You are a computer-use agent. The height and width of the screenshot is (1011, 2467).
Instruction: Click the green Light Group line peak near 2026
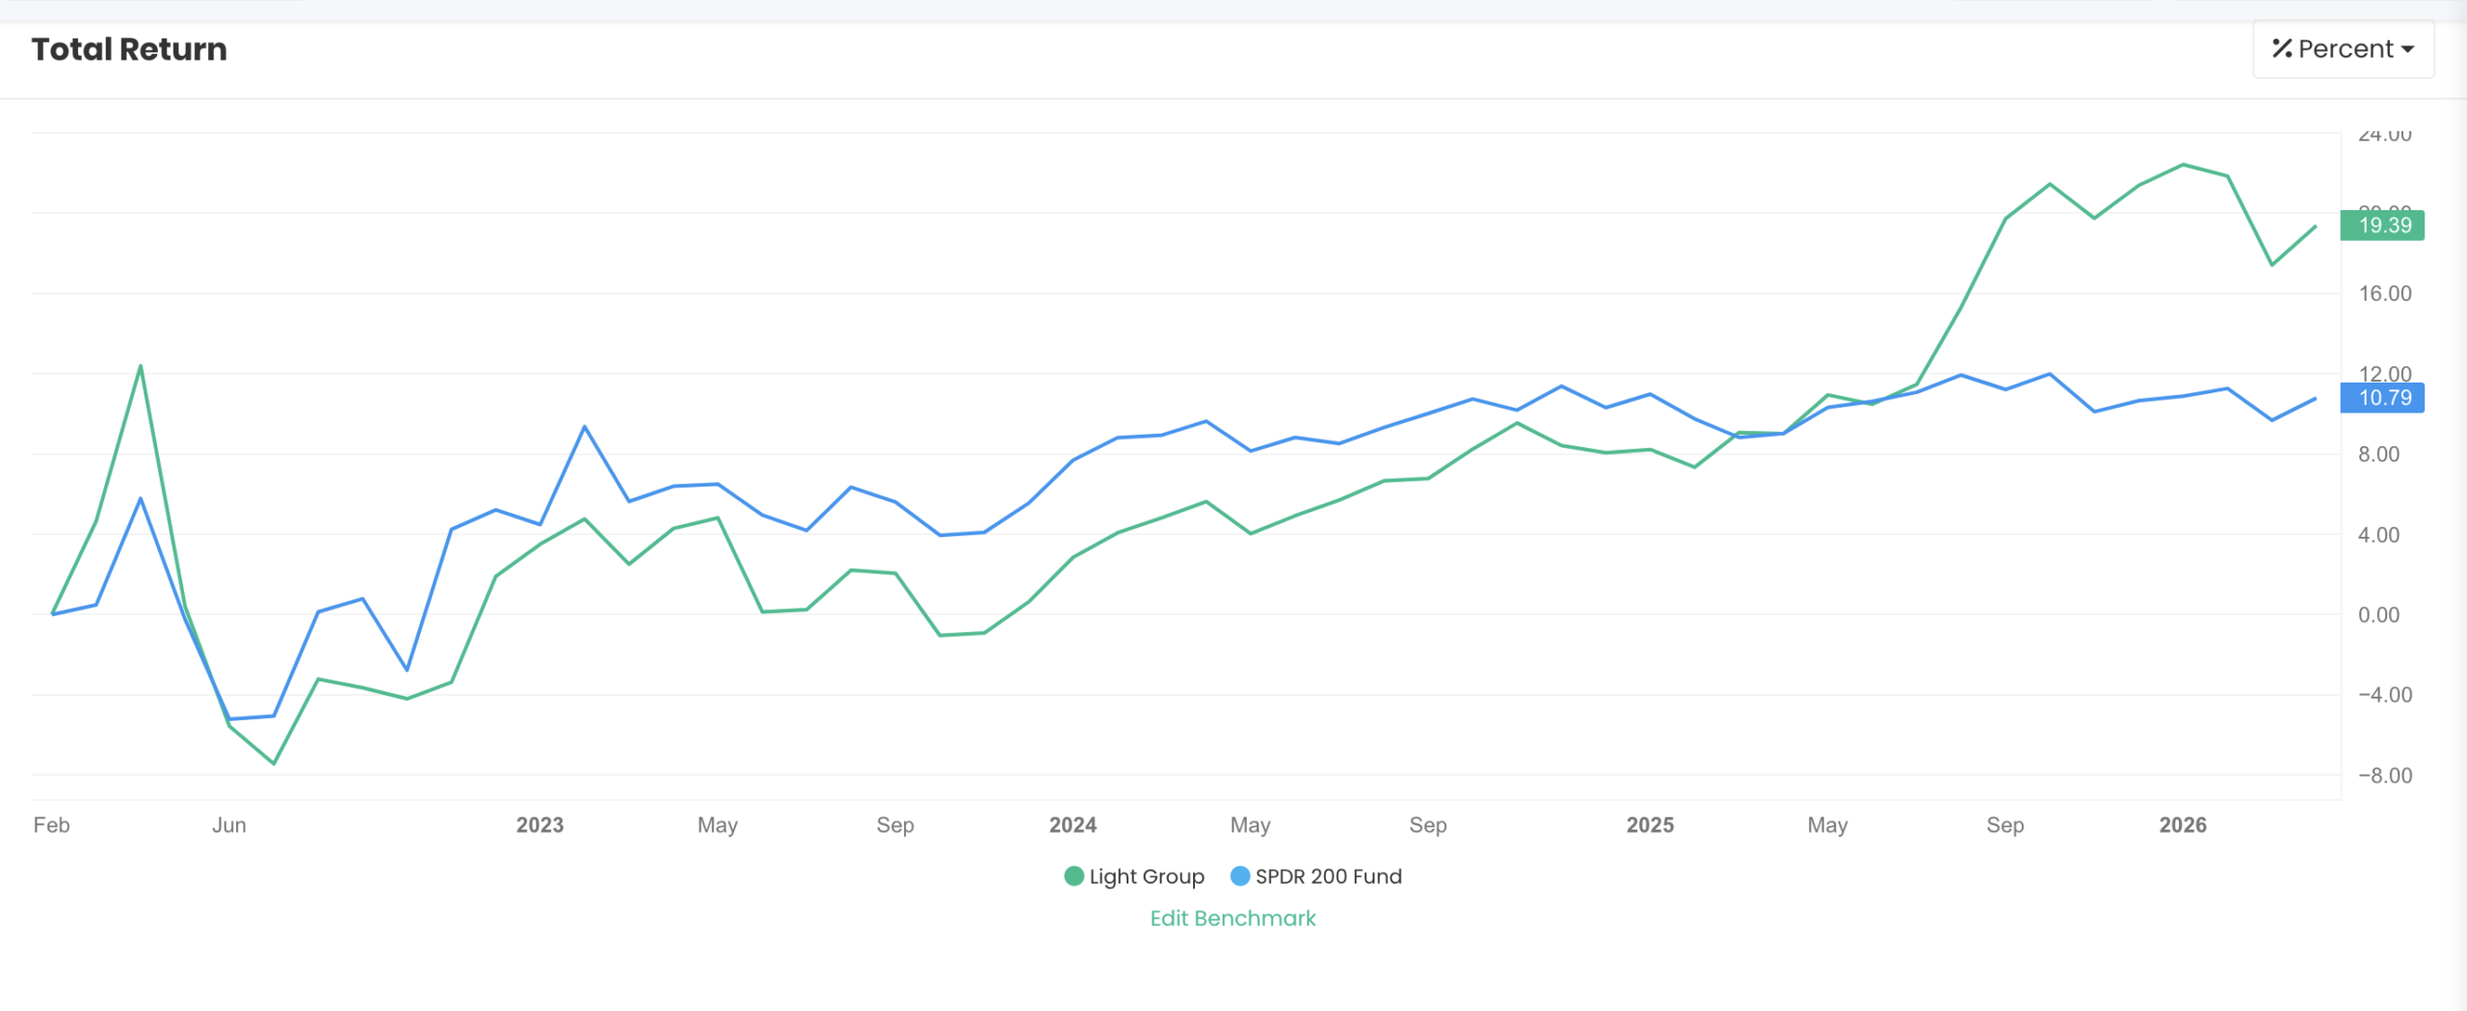coord(2185,166)
